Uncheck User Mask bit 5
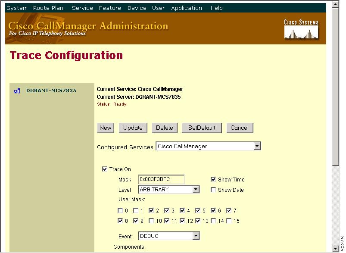 click(x=198, y=210)
